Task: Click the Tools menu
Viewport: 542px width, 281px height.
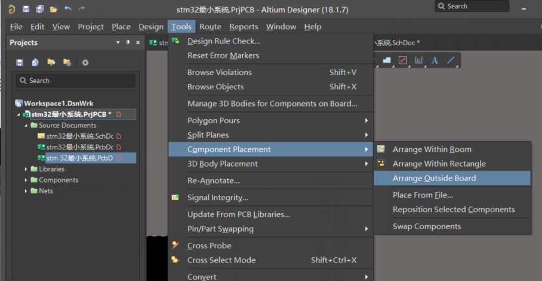Action: [181, 27]
